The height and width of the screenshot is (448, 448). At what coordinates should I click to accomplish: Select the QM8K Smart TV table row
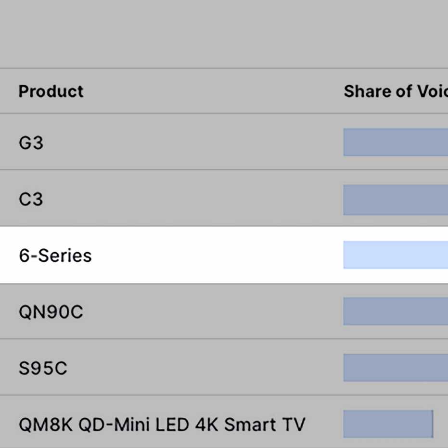tap(322, 425)
